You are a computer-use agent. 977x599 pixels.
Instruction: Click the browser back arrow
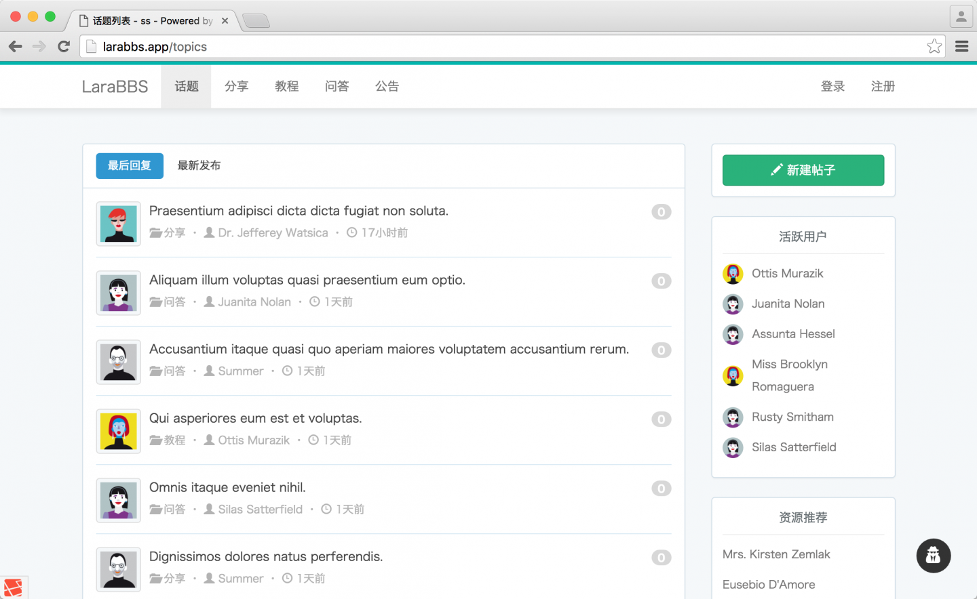click(16, 47)
